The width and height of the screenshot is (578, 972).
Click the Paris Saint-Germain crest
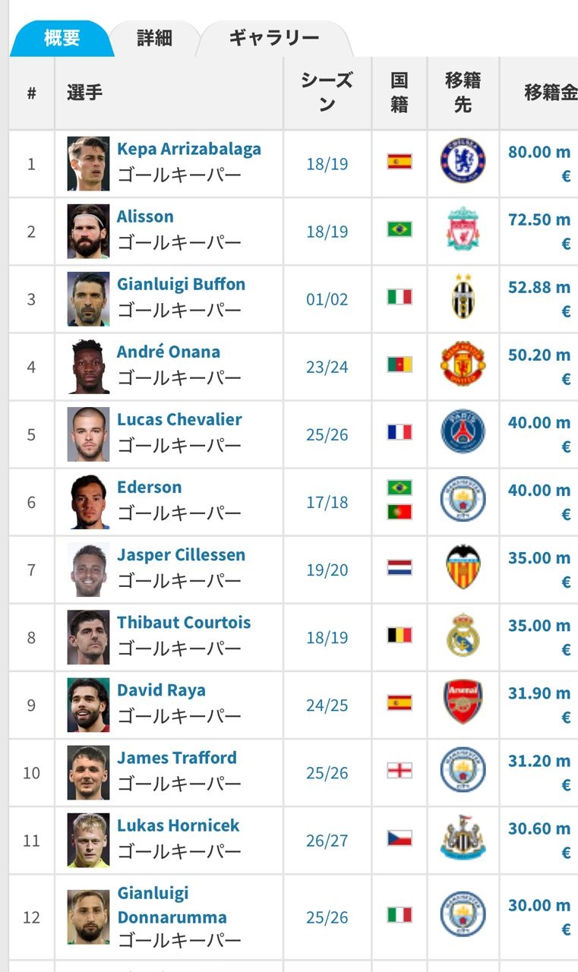463,431
